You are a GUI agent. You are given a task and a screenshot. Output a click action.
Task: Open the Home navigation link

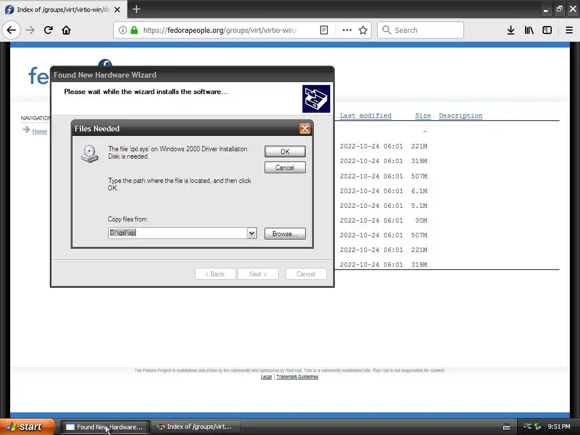click(x=40, y=131)
